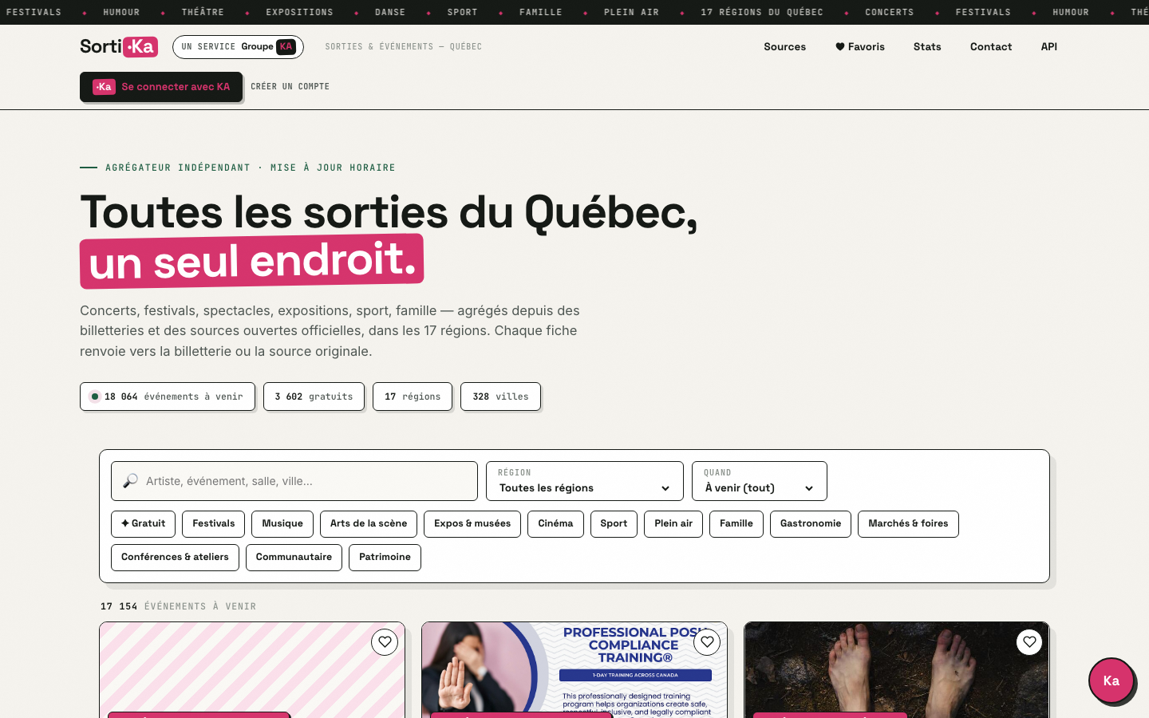The image size is (1149, 718).
Task: Click the EXPOSITIONS ticker text
Action: tap(299, 13)
